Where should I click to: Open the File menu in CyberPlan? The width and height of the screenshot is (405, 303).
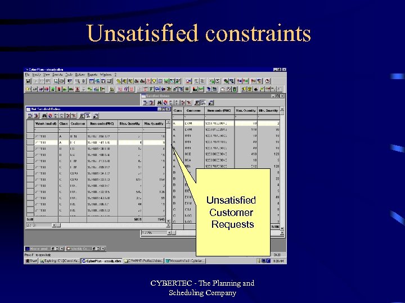28,75
